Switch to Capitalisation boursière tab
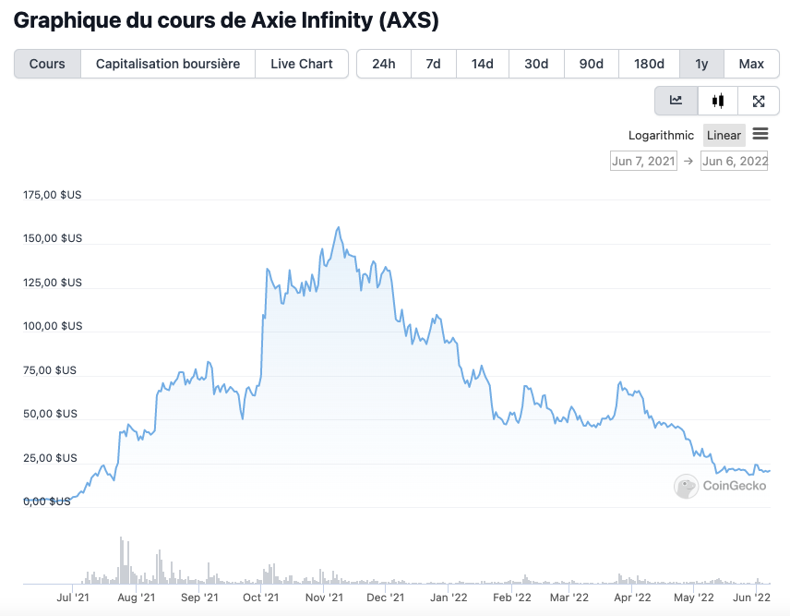Screen dimensions: 790x616 point(168,64)
